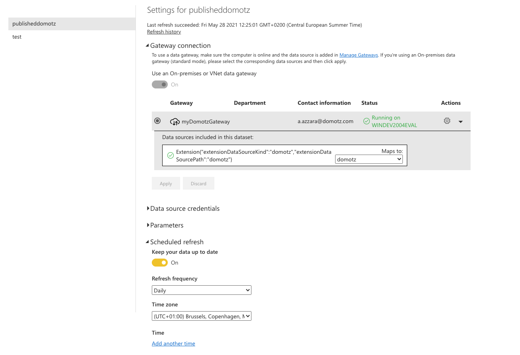Toggle the On-premises or VNet gateway switch
This screenshot has height=355, width=520.
point(160,84)
